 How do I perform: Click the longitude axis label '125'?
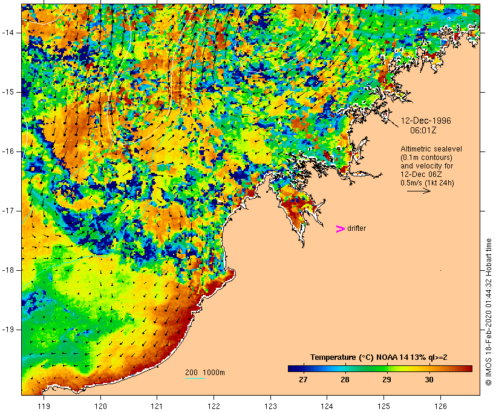(x=384, y=406)
